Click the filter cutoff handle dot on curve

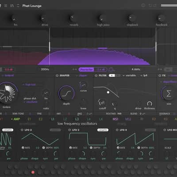108,92
